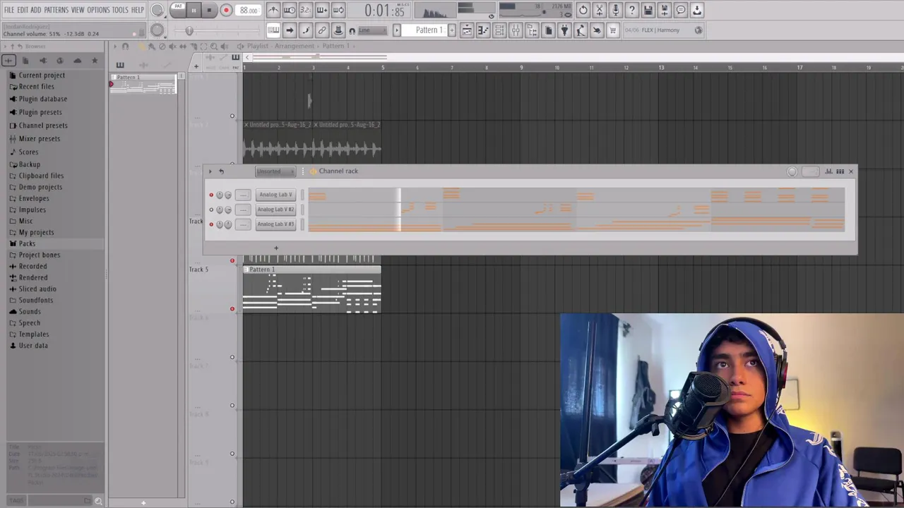Click the one-click audio recording microphone icon
Screen dimensions: 904x508
616,10
